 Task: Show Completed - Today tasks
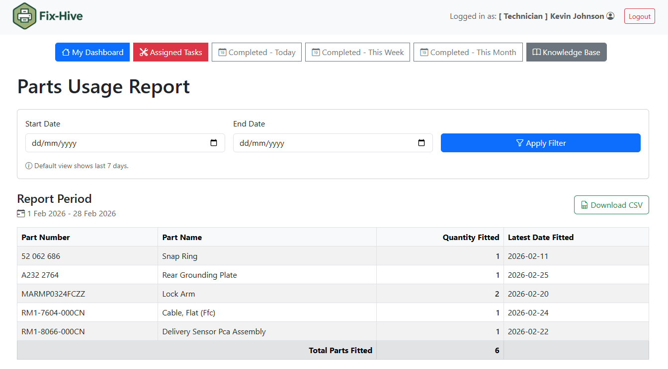(256, 52)
